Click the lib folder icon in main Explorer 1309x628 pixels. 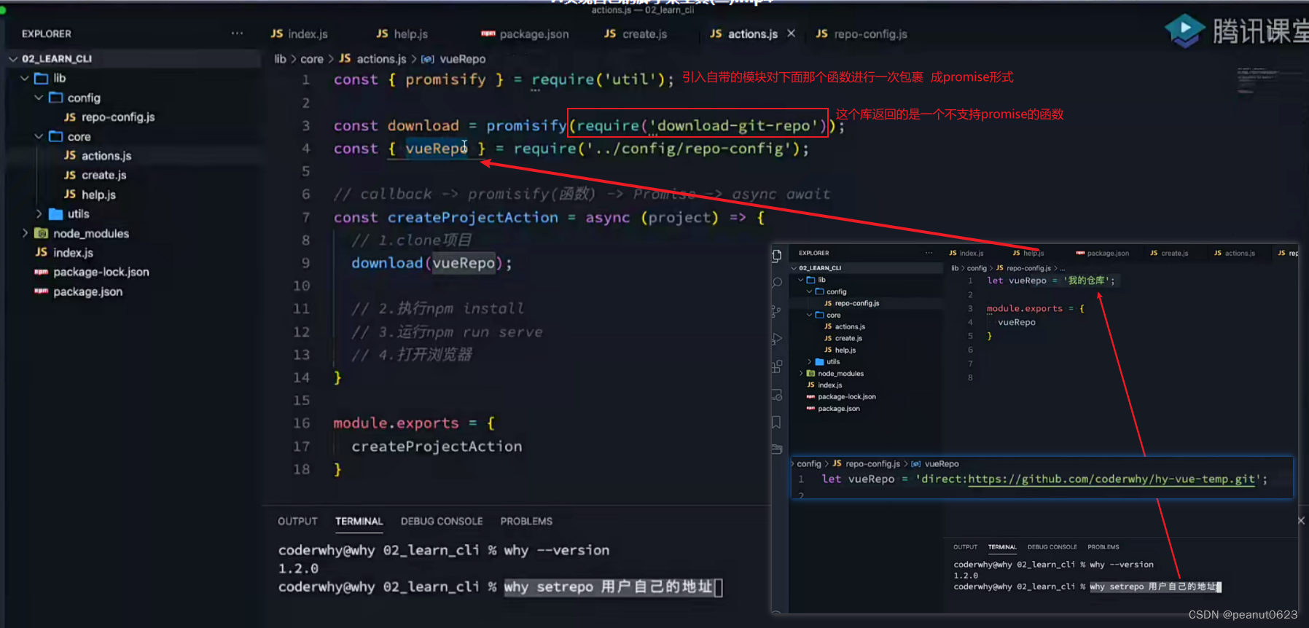42,78
